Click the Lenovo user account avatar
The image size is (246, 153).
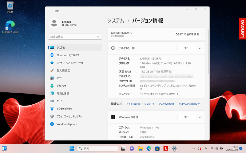[54, 23]
